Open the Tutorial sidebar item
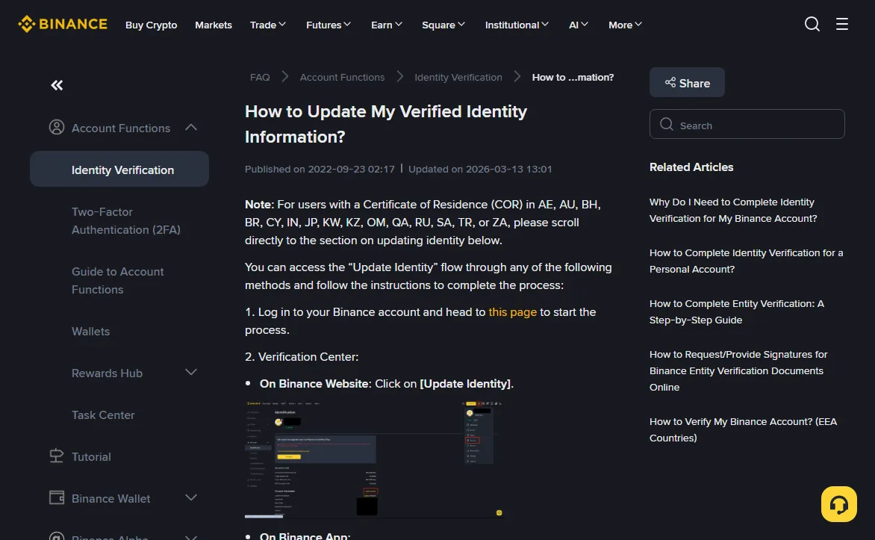The height and width of the screenshot is (540, 875). (91, 457)
